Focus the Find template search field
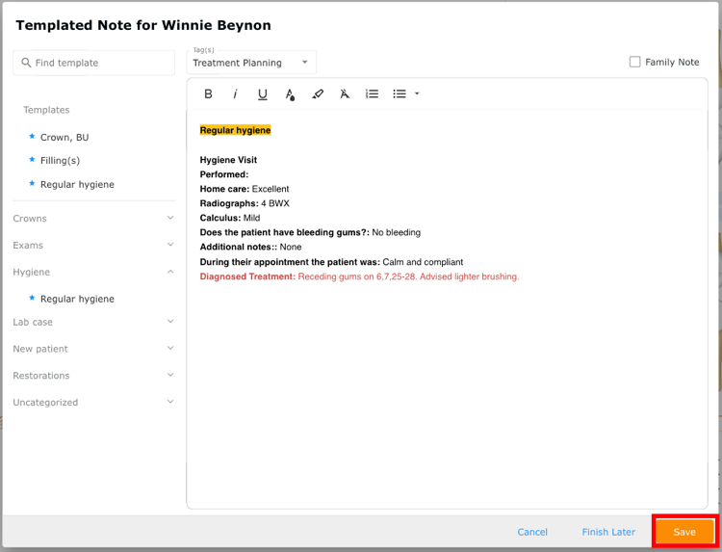 tap(94, 63)
